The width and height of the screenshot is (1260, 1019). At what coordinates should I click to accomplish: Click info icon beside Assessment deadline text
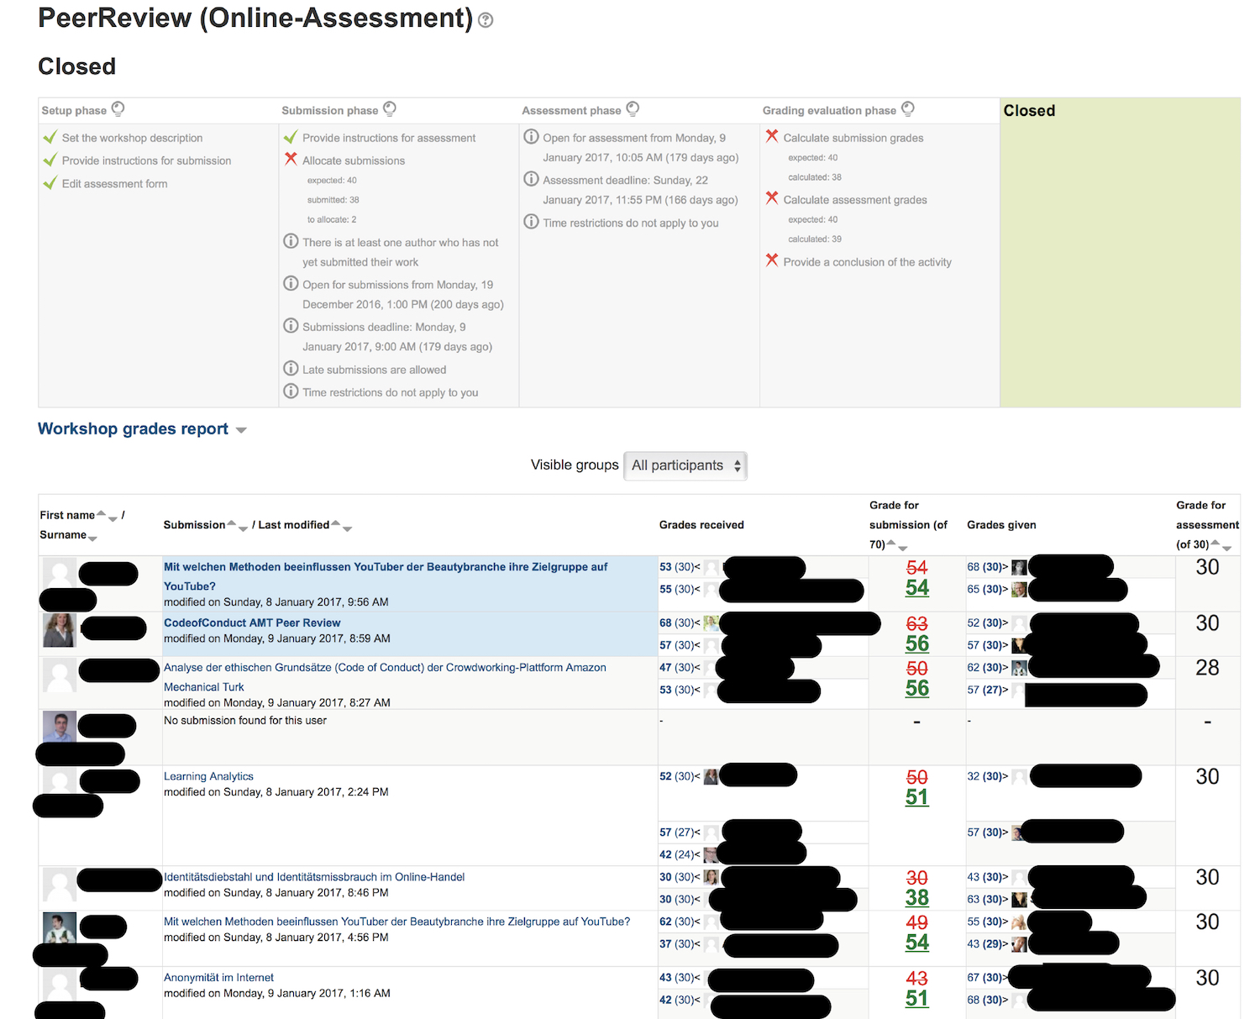(531, 178)
